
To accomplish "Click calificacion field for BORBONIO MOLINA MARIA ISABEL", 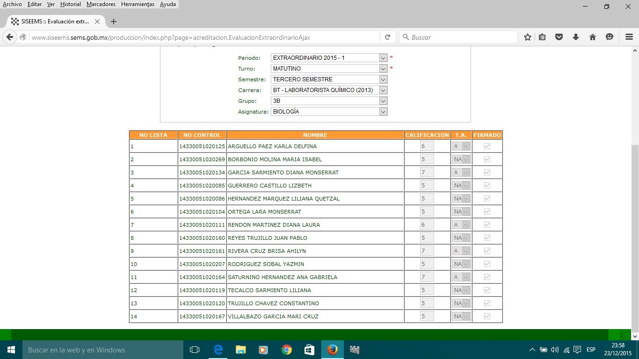I will tap(427, 159).
